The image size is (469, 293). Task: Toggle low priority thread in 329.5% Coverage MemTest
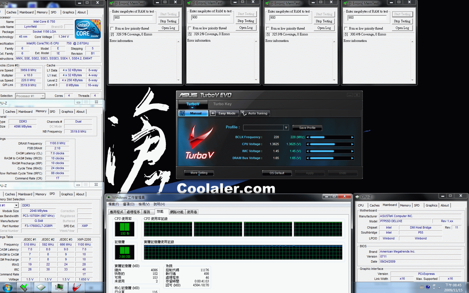(112, 28)
